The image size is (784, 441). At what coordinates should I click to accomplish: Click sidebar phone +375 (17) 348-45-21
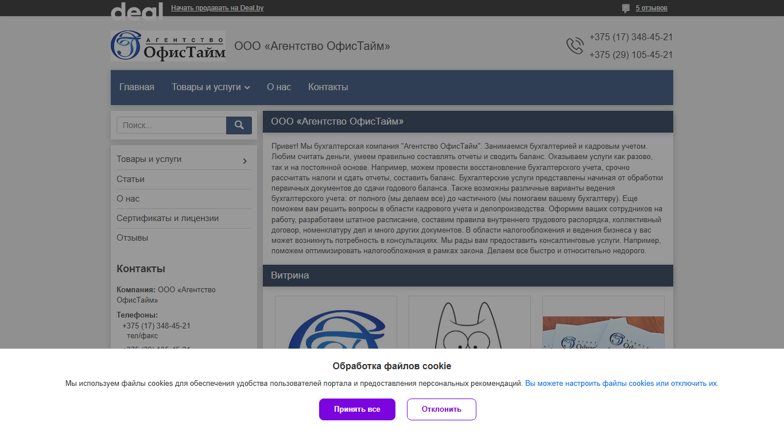coord(156,326)
